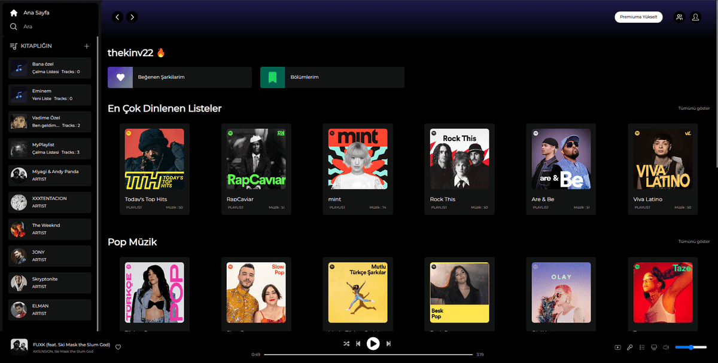718x363 pixels.
Task: Open Bana özel playlist in library
Action: pyautogui.click(x=51, y=68)
